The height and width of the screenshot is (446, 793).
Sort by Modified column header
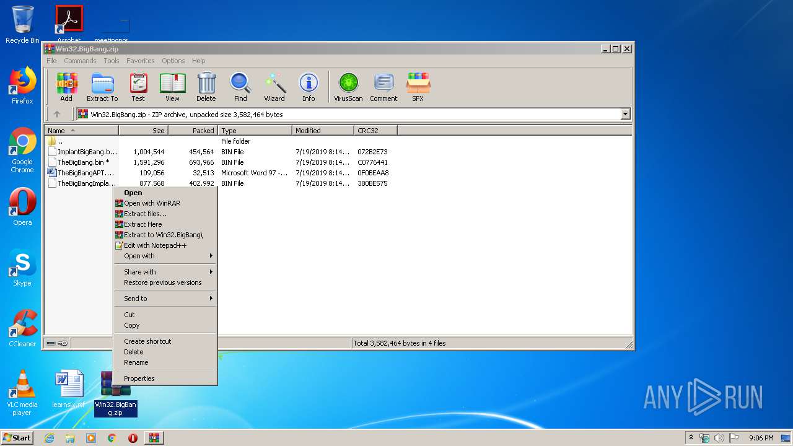tap(323, 131)
